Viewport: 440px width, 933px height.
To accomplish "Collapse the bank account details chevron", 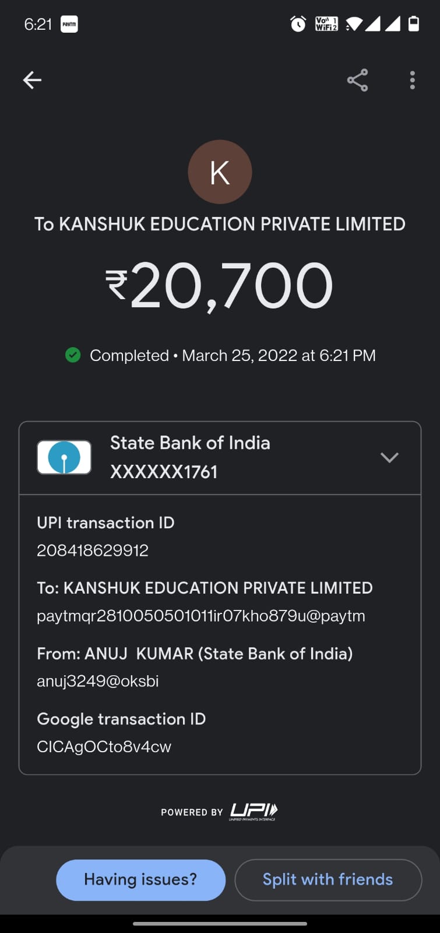I will (x=389, y=457).
